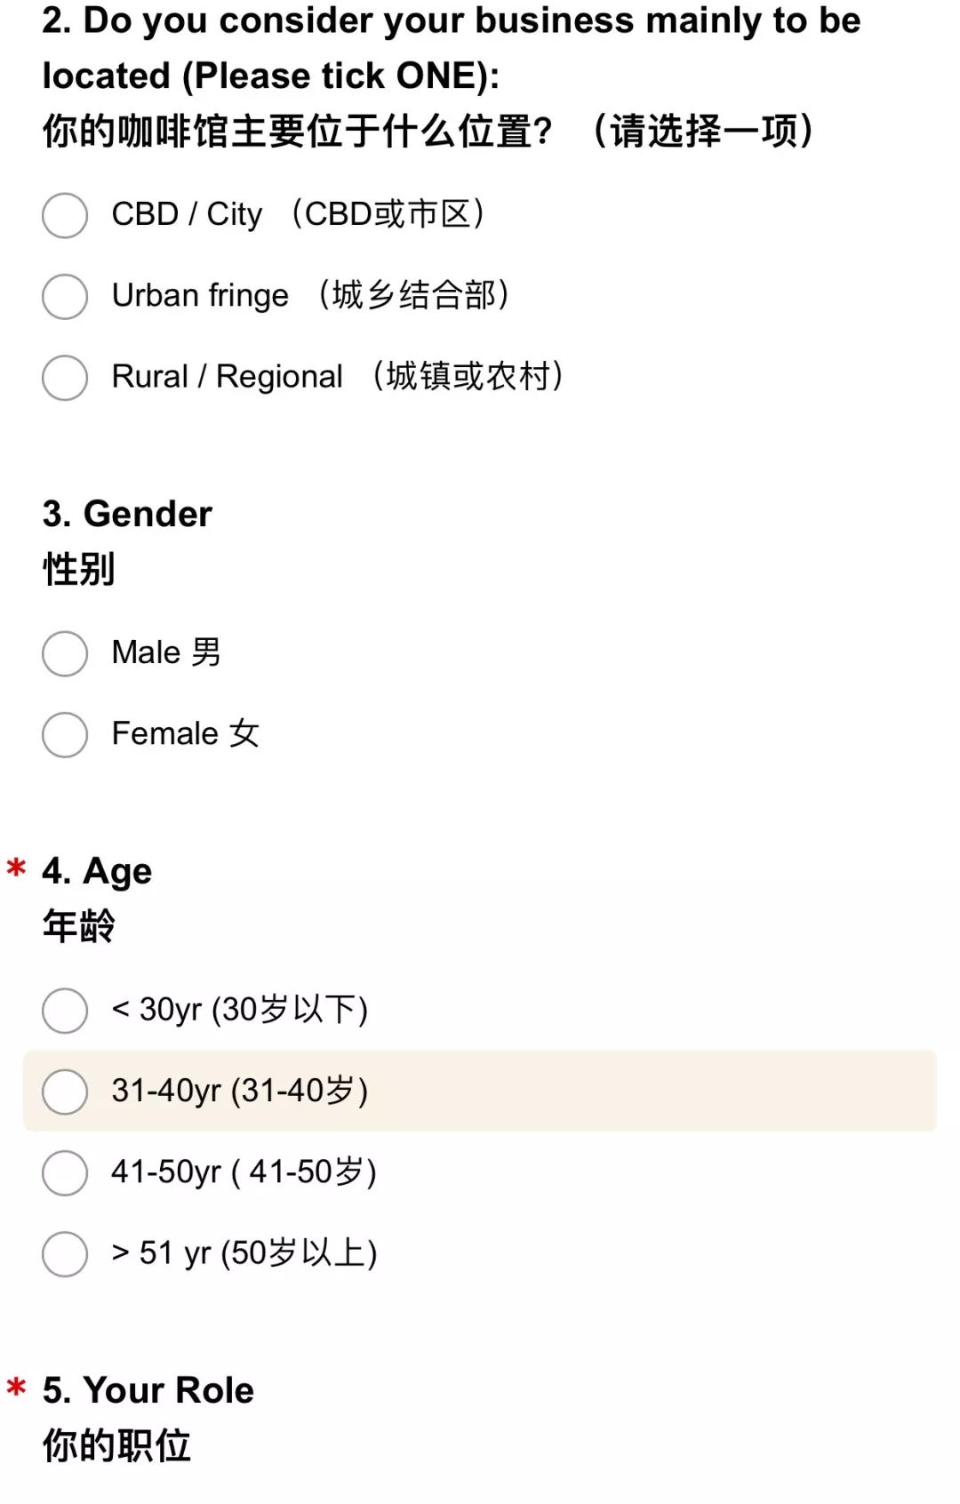Select Male as gender
960x1504 pixels.
65,653
